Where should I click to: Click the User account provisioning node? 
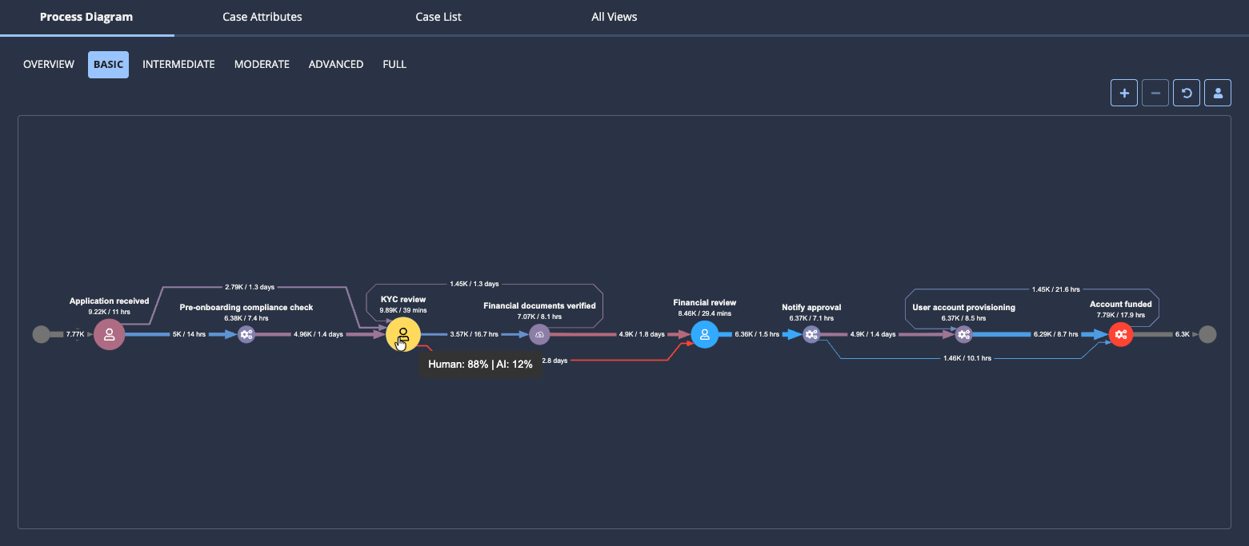(x=963, y=334)
